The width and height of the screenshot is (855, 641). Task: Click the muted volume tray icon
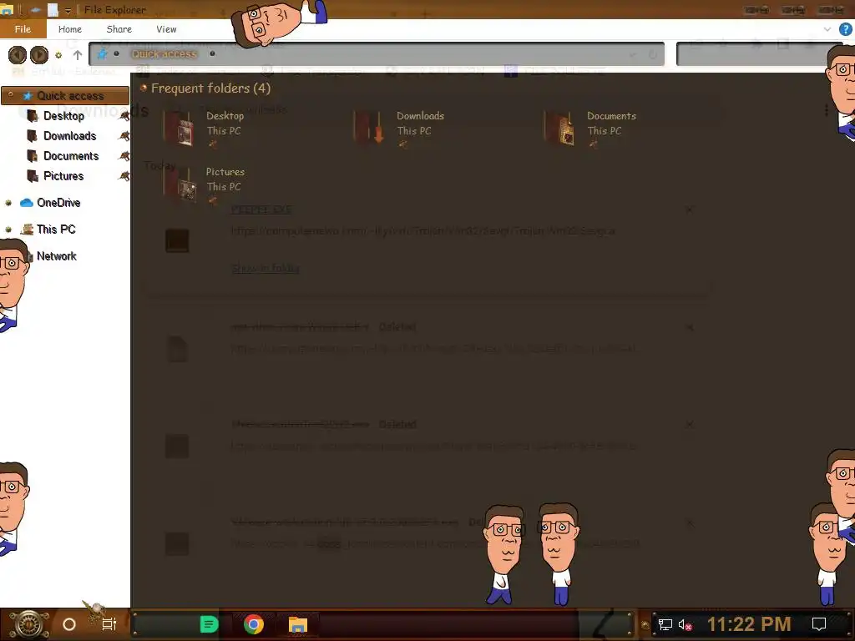point(685,624)
